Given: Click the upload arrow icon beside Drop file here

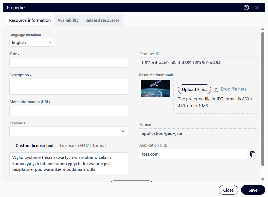Looking at the screenshot, I should [x=216, y=89].
